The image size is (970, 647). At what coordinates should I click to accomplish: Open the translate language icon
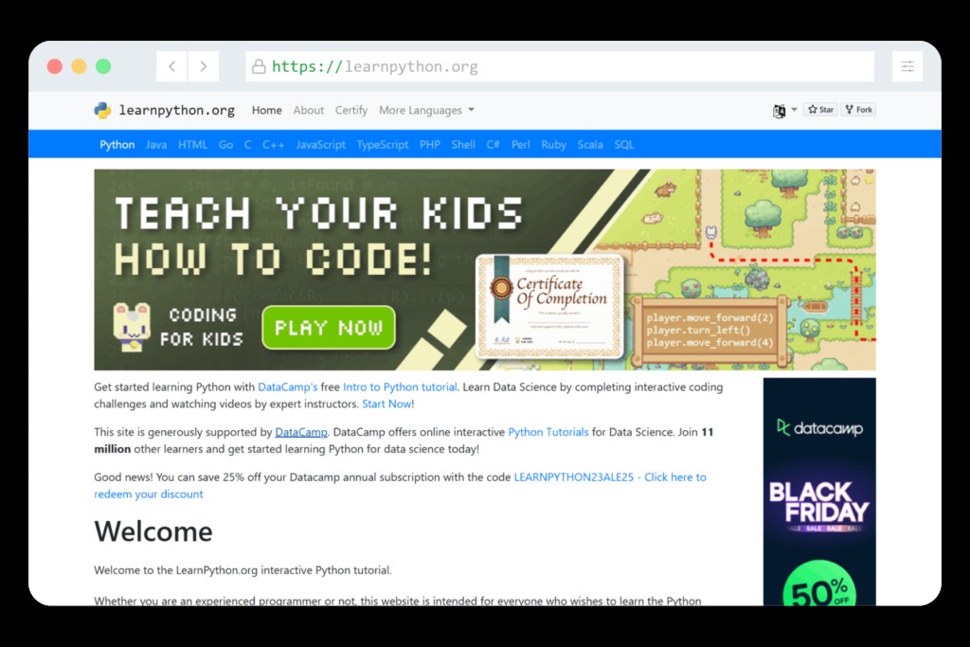(779, 111)
